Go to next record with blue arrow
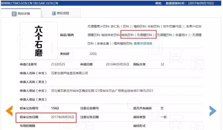The width and height of the screenshot is (223, 130). [213, 111]
